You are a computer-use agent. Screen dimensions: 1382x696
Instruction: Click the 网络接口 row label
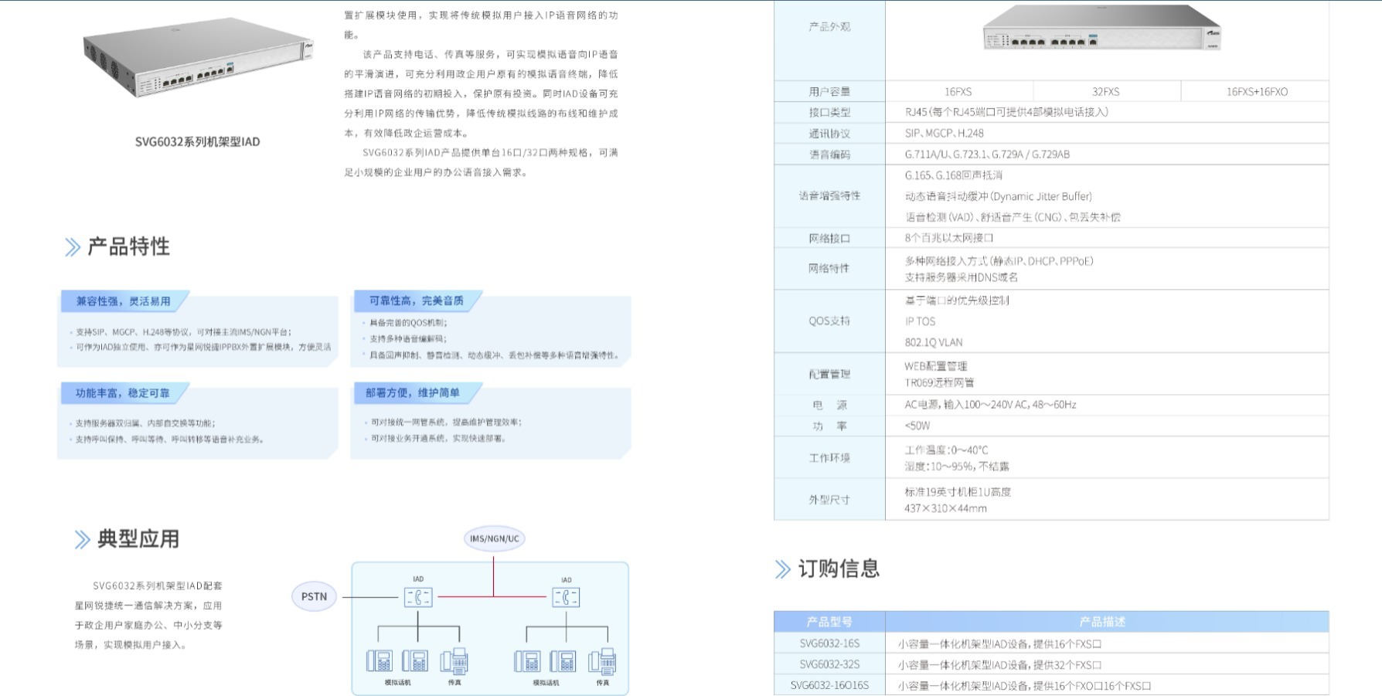[829, 238]
